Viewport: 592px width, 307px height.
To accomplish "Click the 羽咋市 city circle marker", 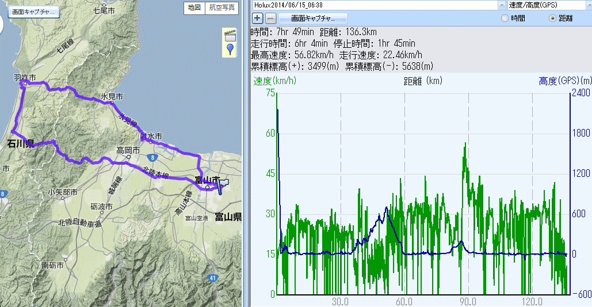I will tap(24, 84).
